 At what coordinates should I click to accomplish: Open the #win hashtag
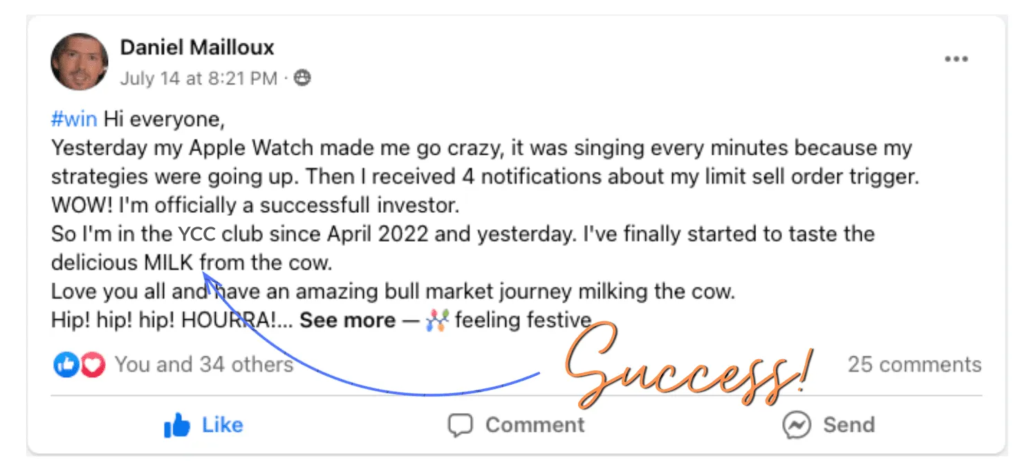pyautogui.click(x=74, y=120)
